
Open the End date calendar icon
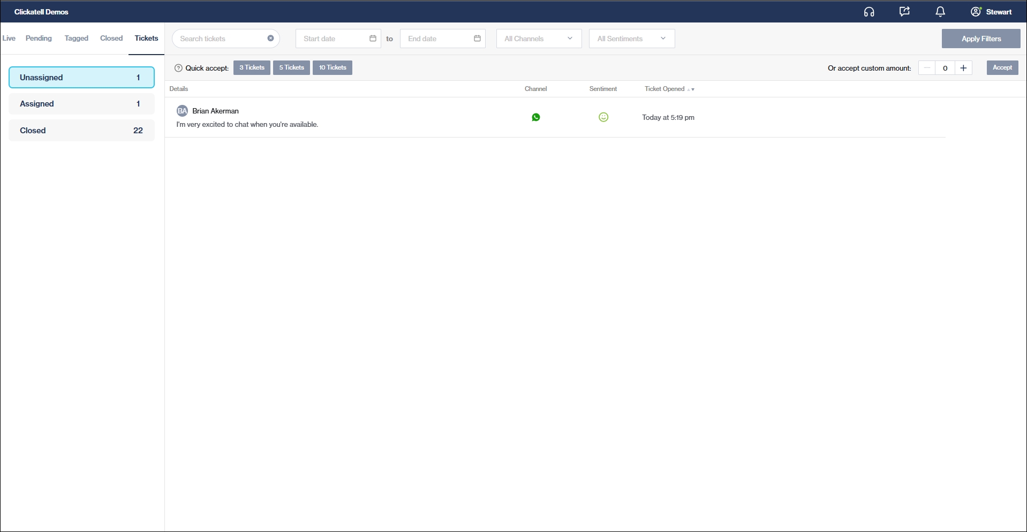click(x=477, y=39)
